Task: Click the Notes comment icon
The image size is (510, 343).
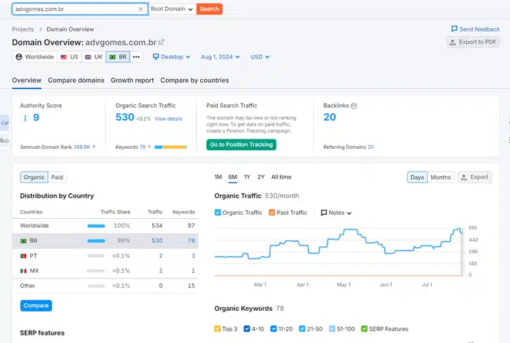Action: tap(324, 213)
